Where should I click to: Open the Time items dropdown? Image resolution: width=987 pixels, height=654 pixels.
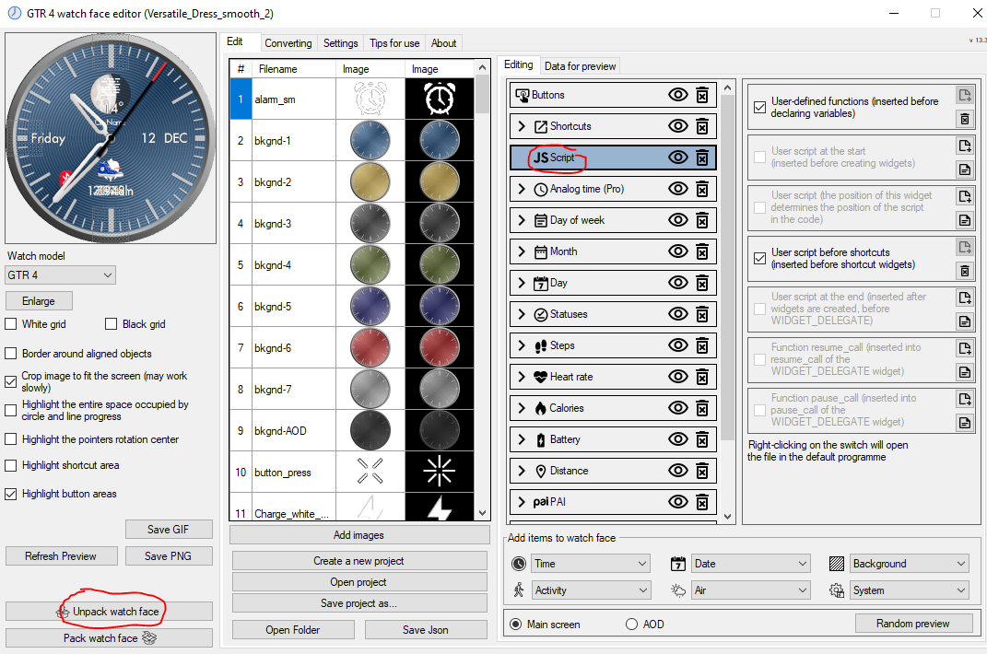coord(591,564)
